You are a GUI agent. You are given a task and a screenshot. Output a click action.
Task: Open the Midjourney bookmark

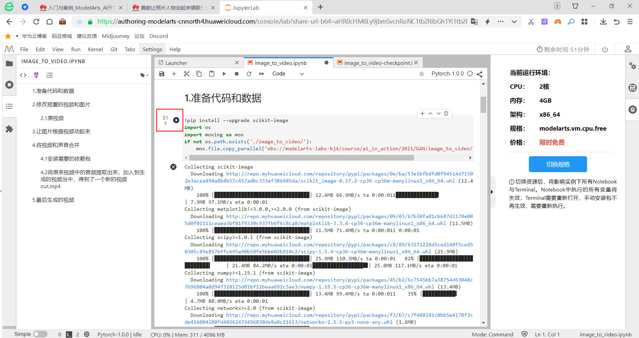[115, 36]
